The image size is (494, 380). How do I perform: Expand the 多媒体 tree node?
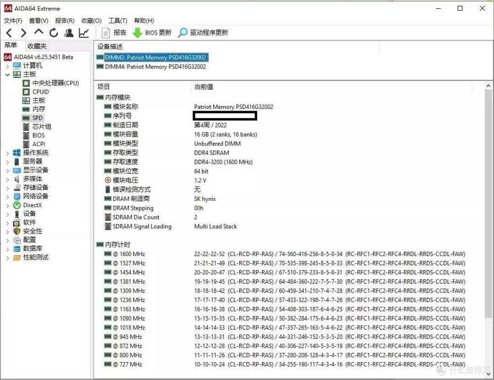(x=7, y=180)
